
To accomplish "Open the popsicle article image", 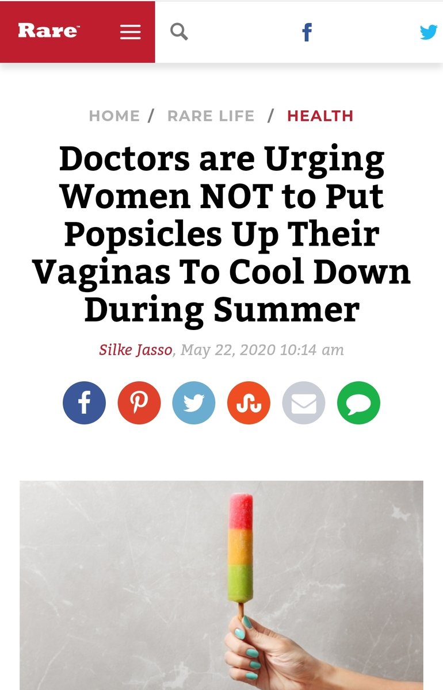I will point(221,585).
